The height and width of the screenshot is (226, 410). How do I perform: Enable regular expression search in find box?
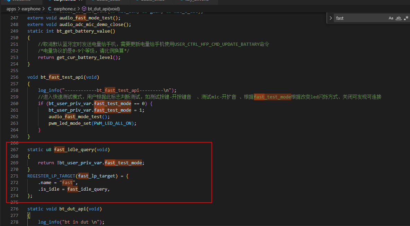406,18
